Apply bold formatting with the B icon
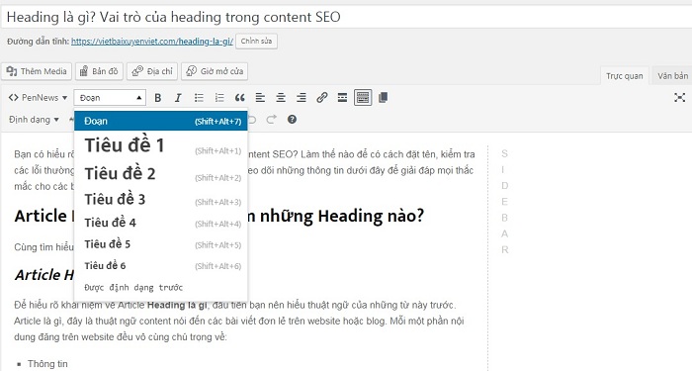The height and width of the screenshot is (371, 692). pyautogui.click(x=157, y=98)
